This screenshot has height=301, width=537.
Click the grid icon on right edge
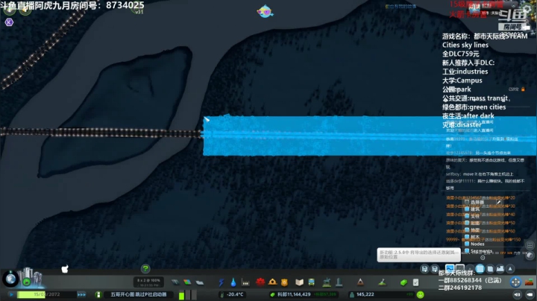tap(530, 245)
